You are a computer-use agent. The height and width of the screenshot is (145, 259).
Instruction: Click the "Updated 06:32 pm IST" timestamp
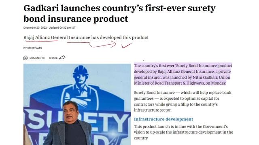(x=62, y=28)
